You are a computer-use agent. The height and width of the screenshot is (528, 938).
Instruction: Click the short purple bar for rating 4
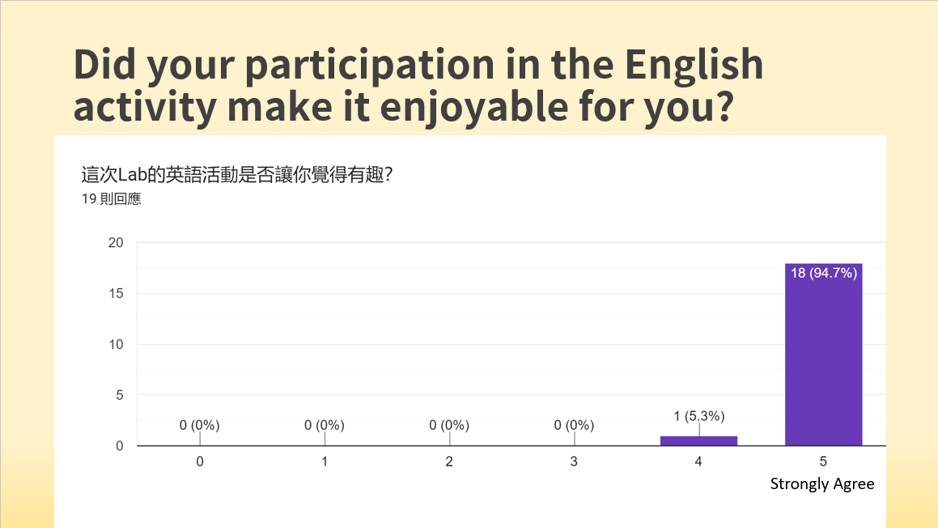click(698, 441)
